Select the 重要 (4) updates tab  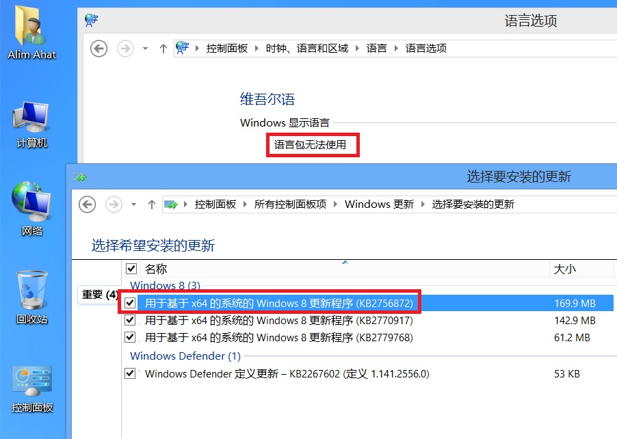(99, 294)
